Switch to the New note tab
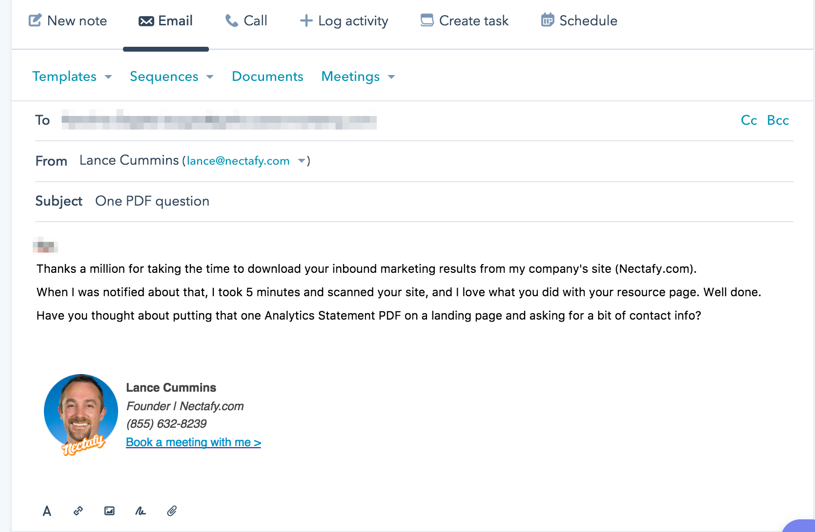The height and width of the screenshot is (532, 815). [68, 20]
